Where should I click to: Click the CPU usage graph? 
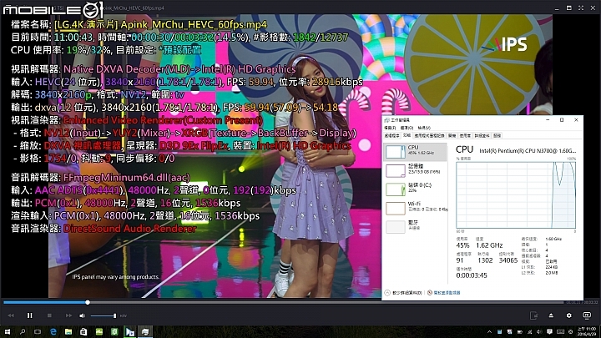point(516,195)
